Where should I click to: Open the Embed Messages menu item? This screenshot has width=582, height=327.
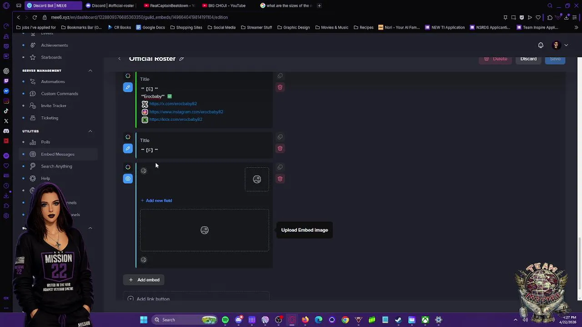click(x=58, y=154)
